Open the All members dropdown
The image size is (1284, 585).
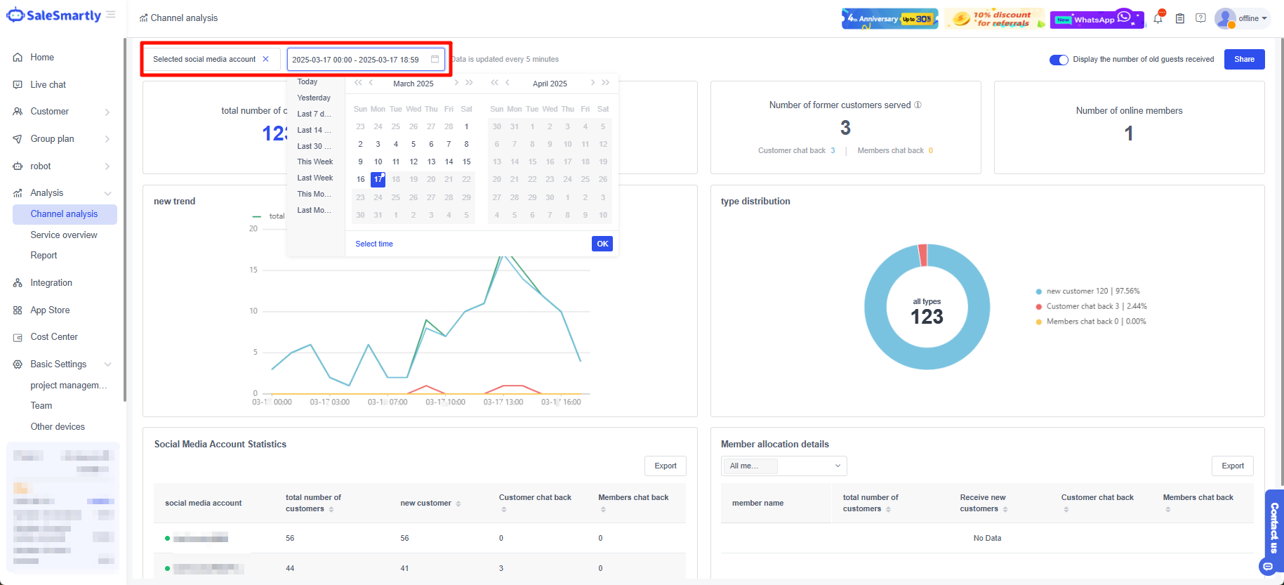(x=783, y=466)
